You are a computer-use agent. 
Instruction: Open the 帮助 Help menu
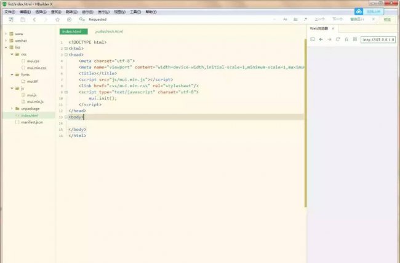pos(151,12)
